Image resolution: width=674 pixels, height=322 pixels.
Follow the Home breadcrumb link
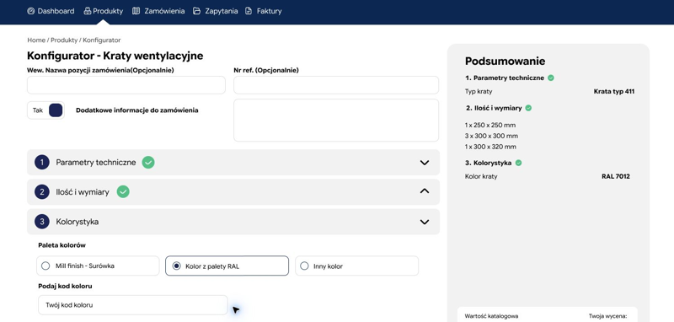tap(36, 40)
